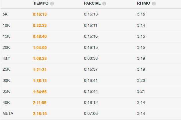The height and width of the screenshot is (120, 182).
Task: Select the Half row label
Action: click(6, 58)
